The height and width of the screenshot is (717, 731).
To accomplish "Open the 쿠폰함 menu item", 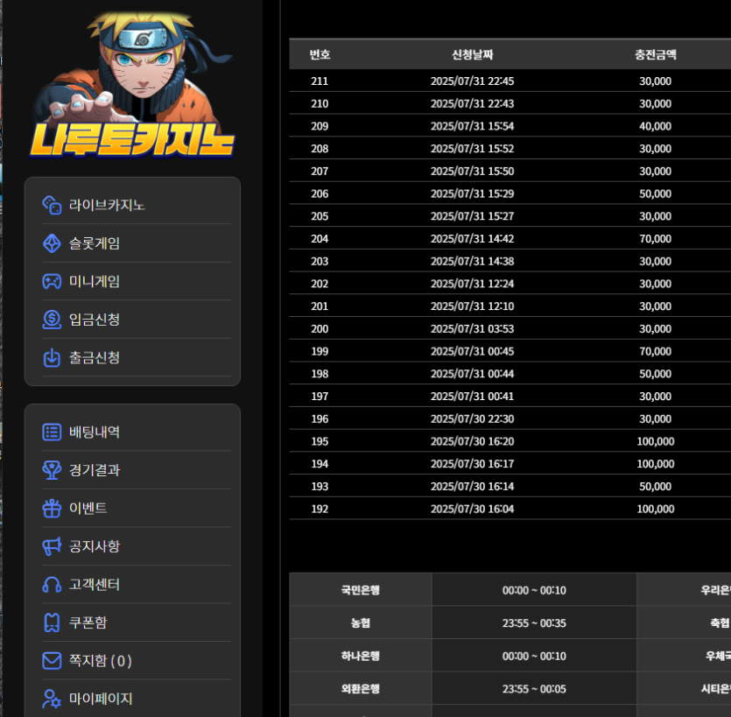I will pos(88,622).
